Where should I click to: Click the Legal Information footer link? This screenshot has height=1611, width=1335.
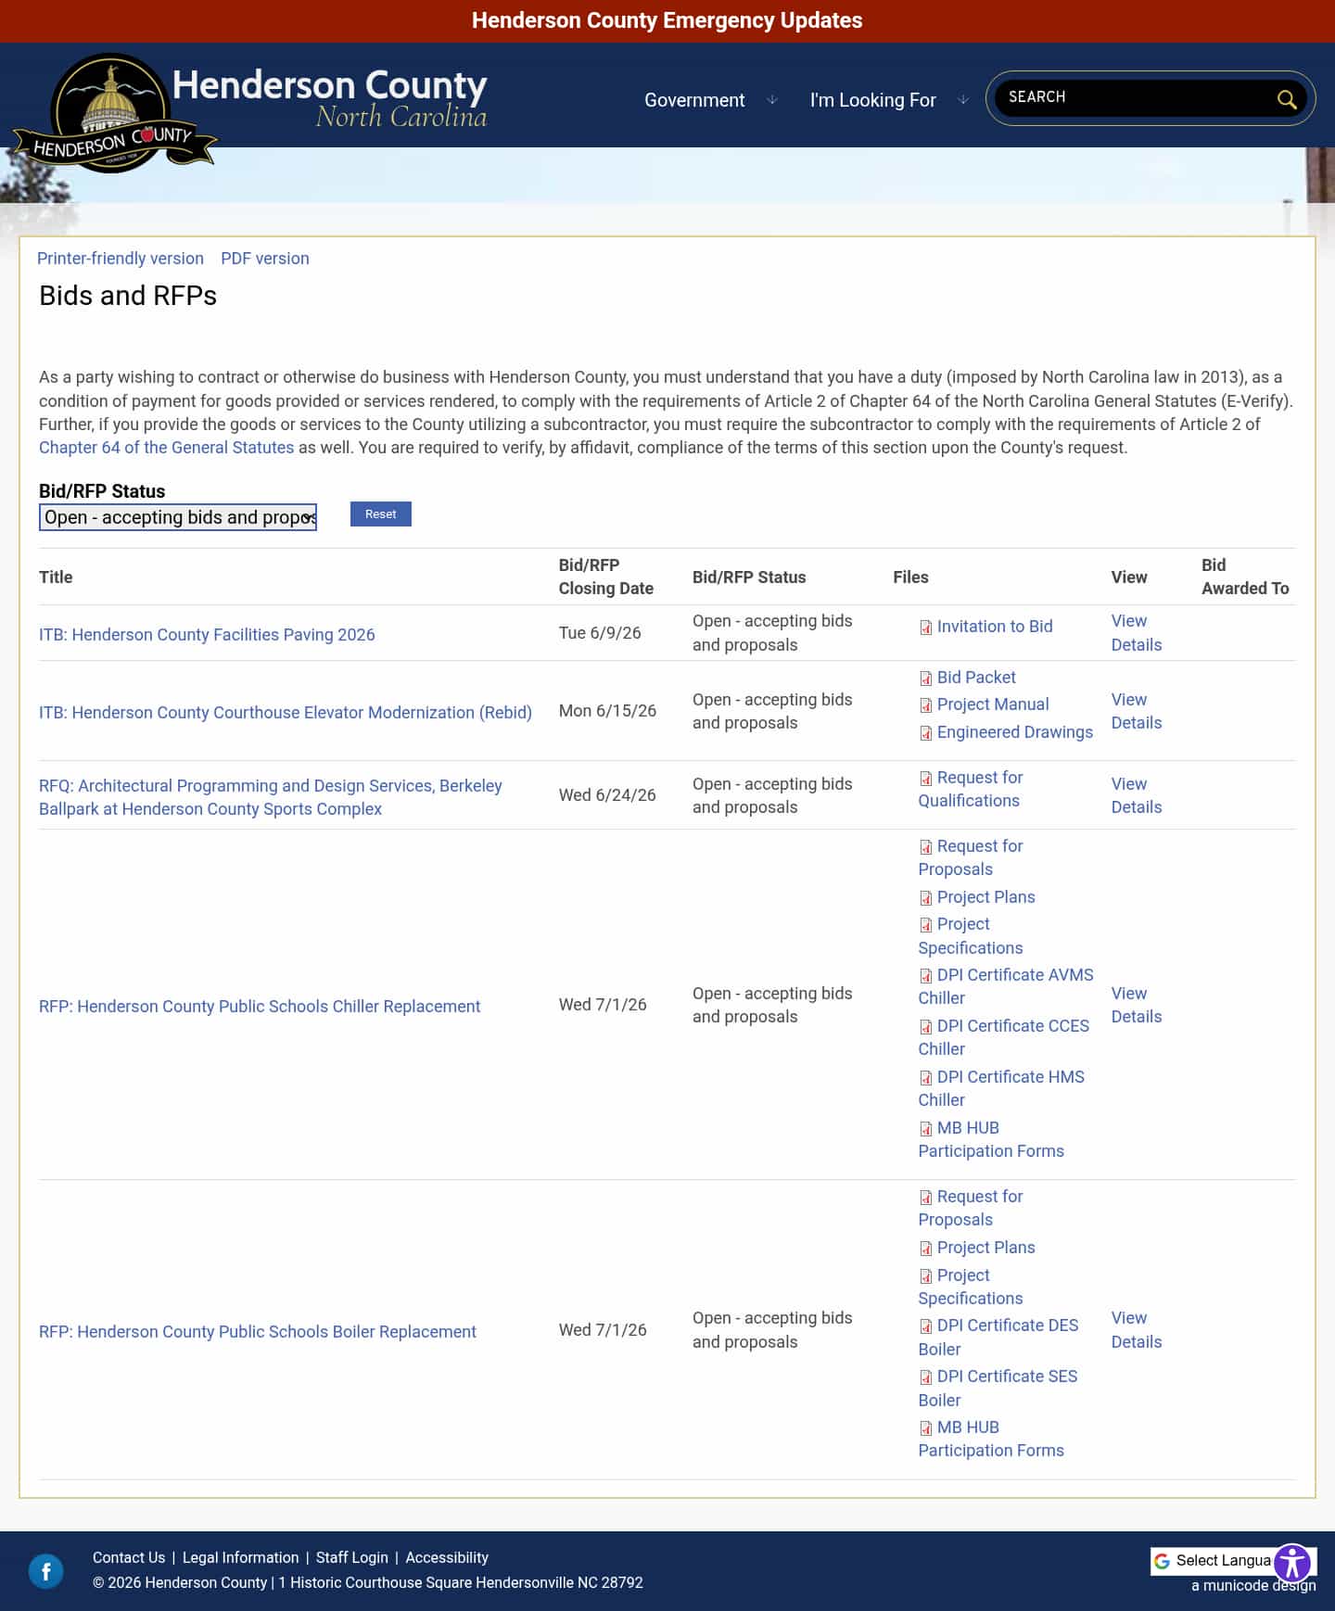pyautogui.click(x=241, y=1558)
